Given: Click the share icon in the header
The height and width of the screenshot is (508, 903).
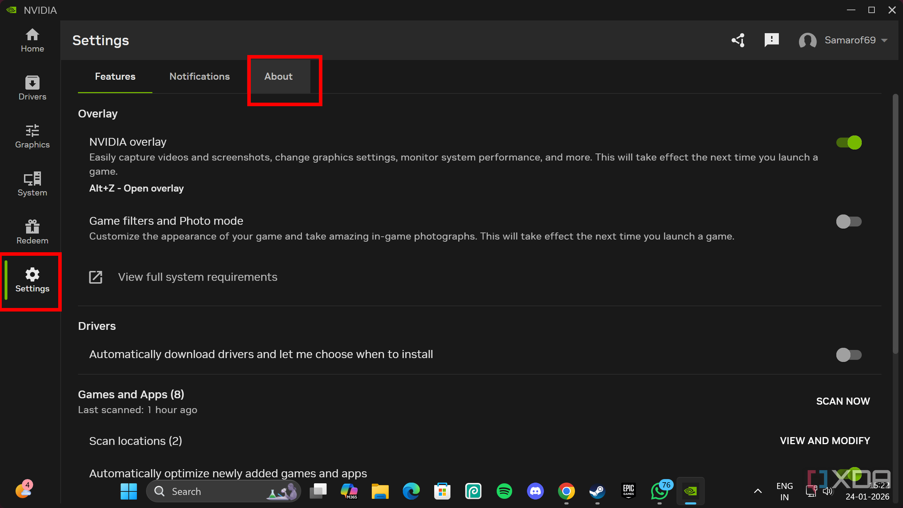Looking at the screenshot, I should pyautogui.click(x=738, y=40).
